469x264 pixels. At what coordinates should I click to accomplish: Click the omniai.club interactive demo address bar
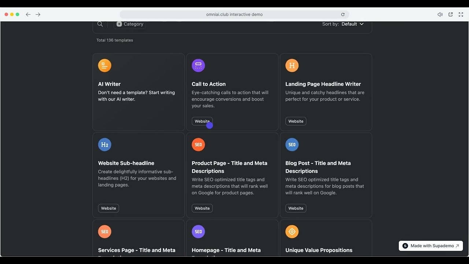pyautogui.click(x=234, y=15)
